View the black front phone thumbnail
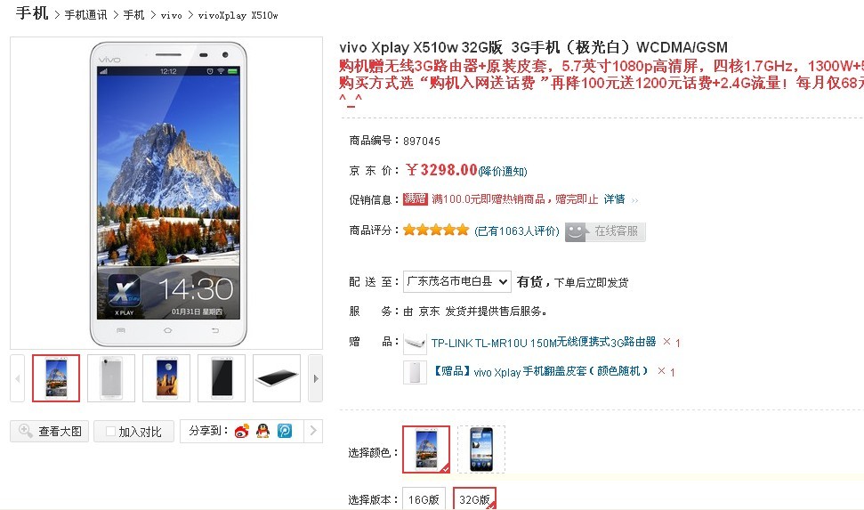864x510 pixels. (x=222, y=378)
